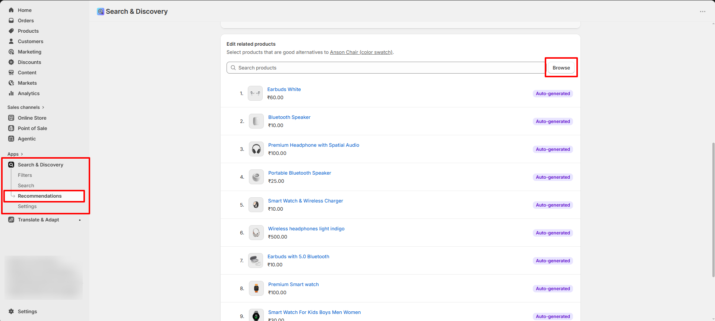
Task: Click the Discounts badge icon
Action: click(x=11, y=62)
